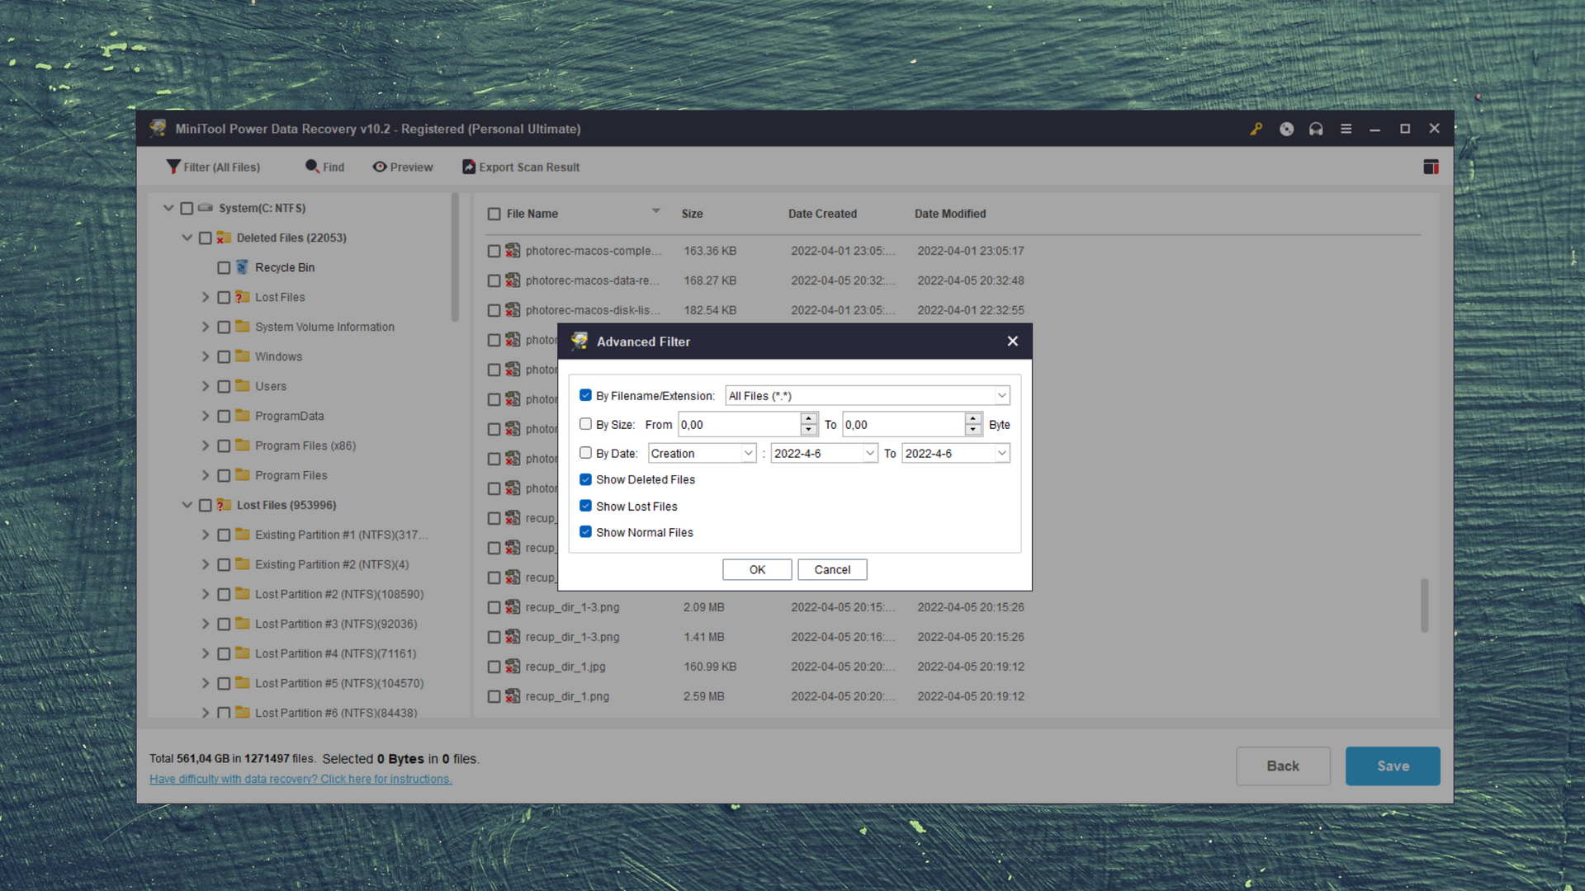Click the ProgramData folder icon
The height and width of the screenshot is (891, 1585).
[x=242, y=416]
